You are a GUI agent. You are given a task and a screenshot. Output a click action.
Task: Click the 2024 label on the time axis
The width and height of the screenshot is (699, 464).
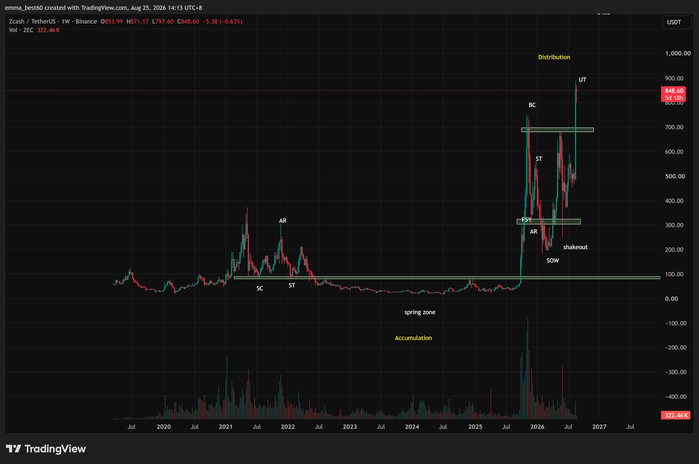(x=412, y=427)
